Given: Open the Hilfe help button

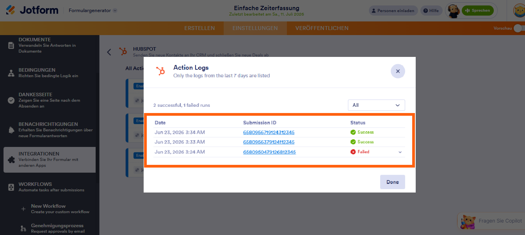Looking at the screenshot, I should tap(431, 11).
